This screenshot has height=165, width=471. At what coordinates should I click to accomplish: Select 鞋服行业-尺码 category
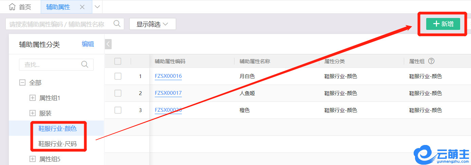[57, 144]
